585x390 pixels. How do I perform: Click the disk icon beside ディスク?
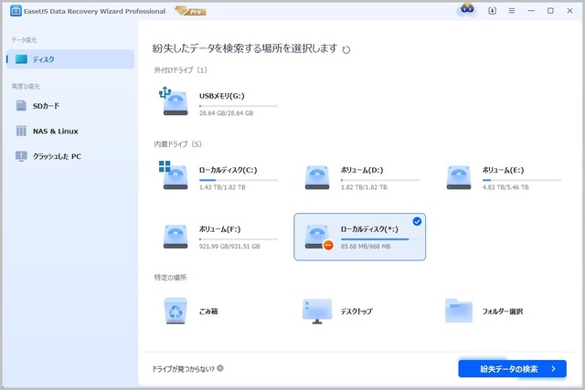click(21, 58)
